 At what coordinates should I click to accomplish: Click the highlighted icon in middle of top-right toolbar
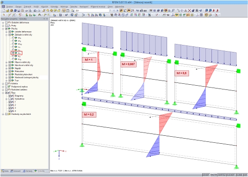[x=166, y=11]
